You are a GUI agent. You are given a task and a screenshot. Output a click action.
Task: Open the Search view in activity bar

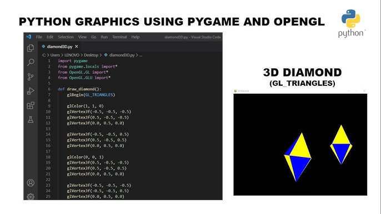pyautogui.click(x=31, y=62)
